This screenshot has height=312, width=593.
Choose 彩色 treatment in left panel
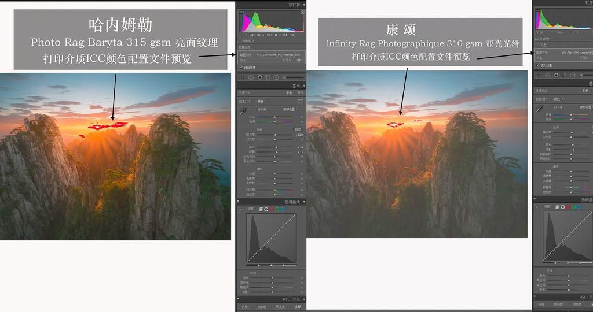(289, 93)
